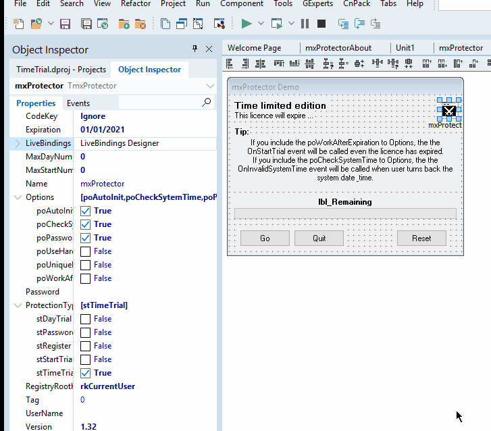Click the Align right edges icon
This screenshot has width=491, height=431.
(245, 64)
